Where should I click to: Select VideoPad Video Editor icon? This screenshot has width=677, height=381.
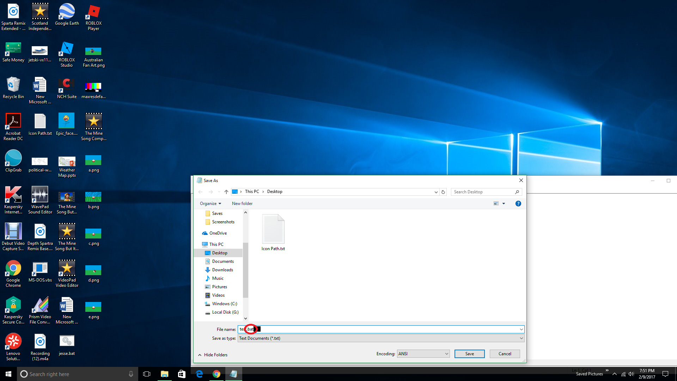click(x=67, y=273)
